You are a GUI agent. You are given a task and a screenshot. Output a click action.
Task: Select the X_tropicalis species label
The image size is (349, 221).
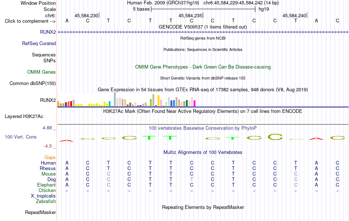43,196
